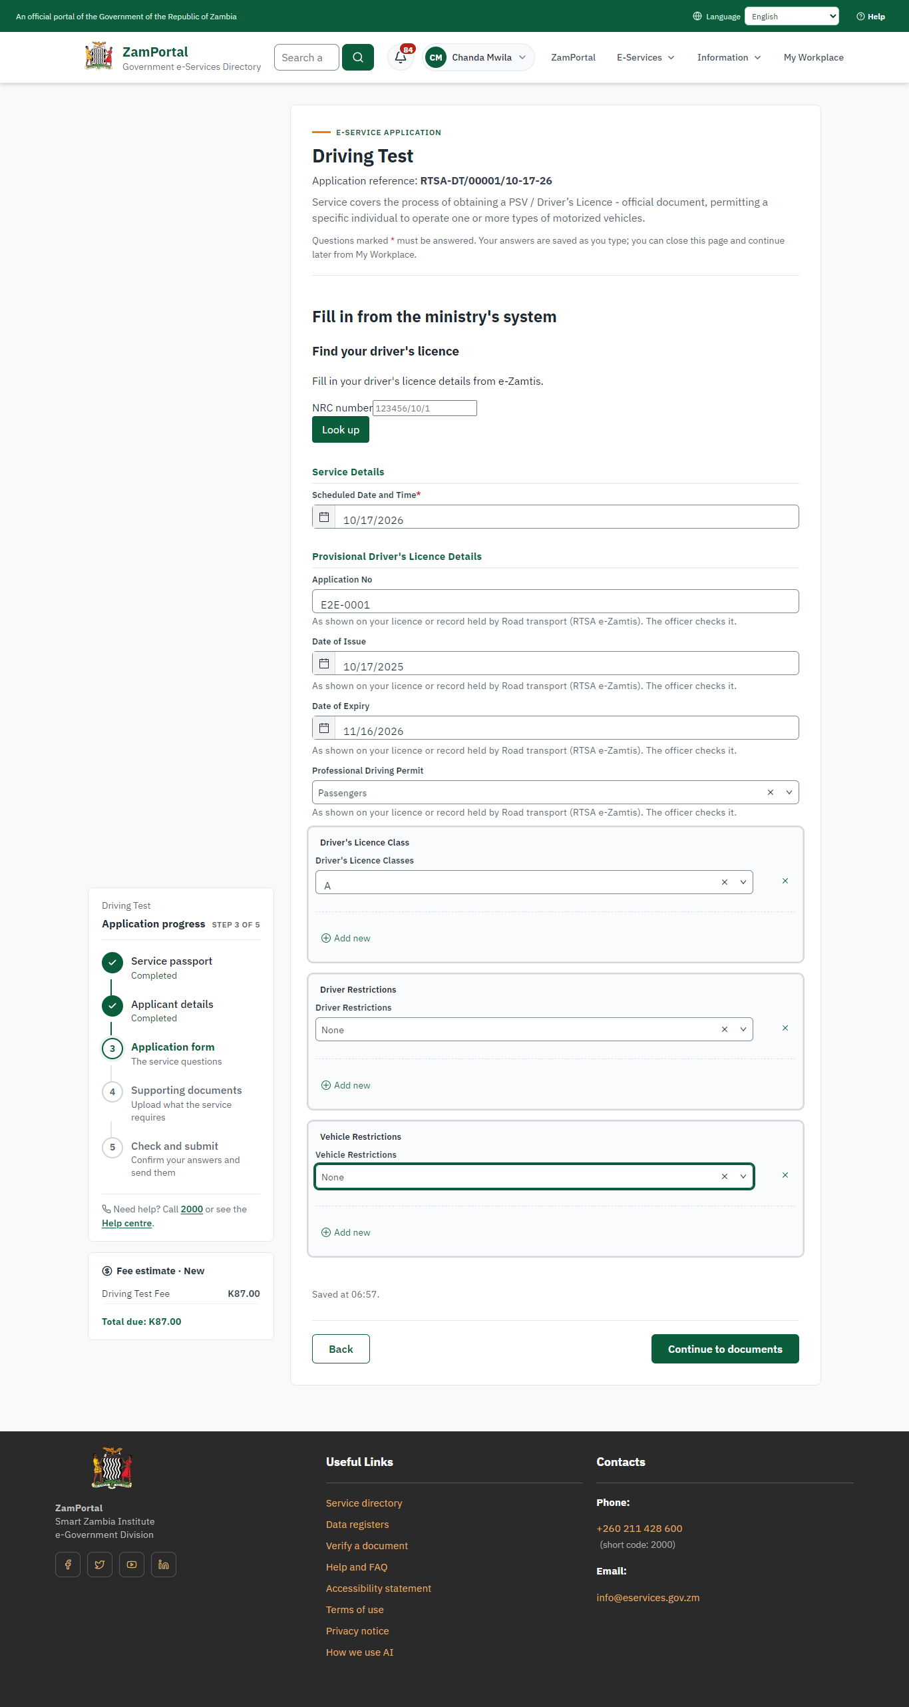Open the Verify a document footer link
This screenshot has height=1707, width=909.
(x=367, y=1546)
